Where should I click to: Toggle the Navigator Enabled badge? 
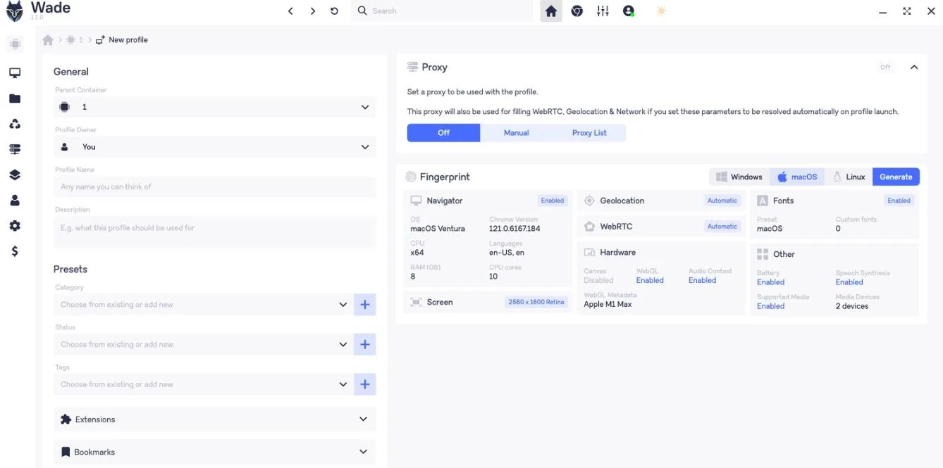coord(553,201)
